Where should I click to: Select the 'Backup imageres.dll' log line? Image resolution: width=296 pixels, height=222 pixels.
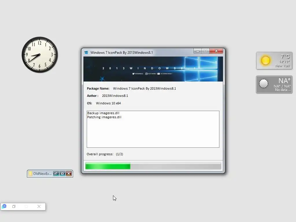pyautogui.click(x=103, y=113)
